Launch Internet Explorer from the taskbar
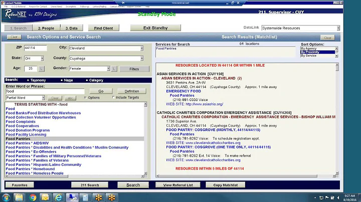 tap(59, 197)
